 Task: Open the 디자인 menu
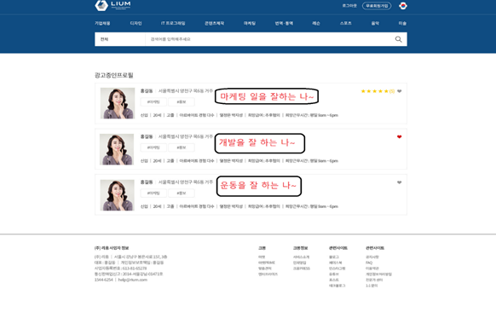point(136,23)
